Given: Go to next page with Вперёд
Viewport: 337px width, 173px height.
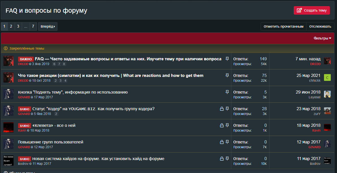Looking at the screenshot, I should tap(47, 26).
